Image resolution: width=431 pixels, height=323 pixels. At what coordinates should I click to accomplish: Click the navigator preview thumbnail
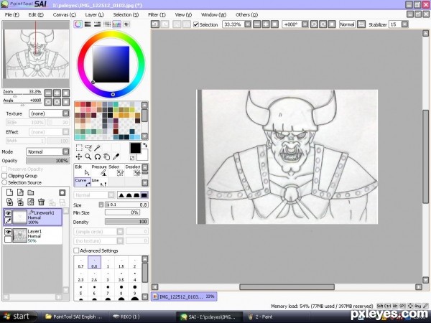(36, 54)
